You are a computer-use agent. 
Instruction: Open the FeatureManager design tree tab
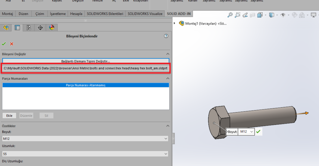point(6,28)
